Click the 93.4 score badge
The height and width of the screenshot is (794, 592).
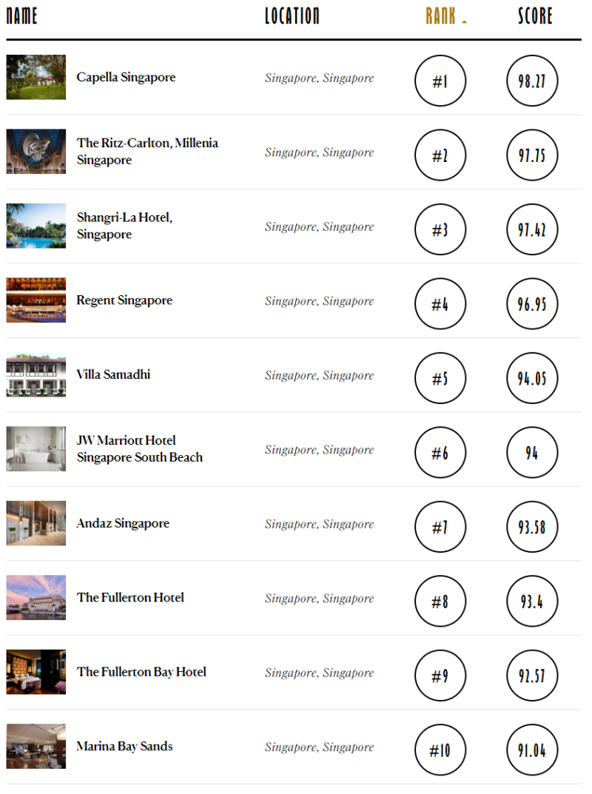point(532,601)
